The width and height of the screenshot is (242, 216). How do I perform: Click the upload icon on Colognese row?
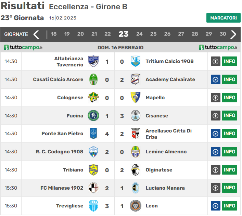[215, 98]
